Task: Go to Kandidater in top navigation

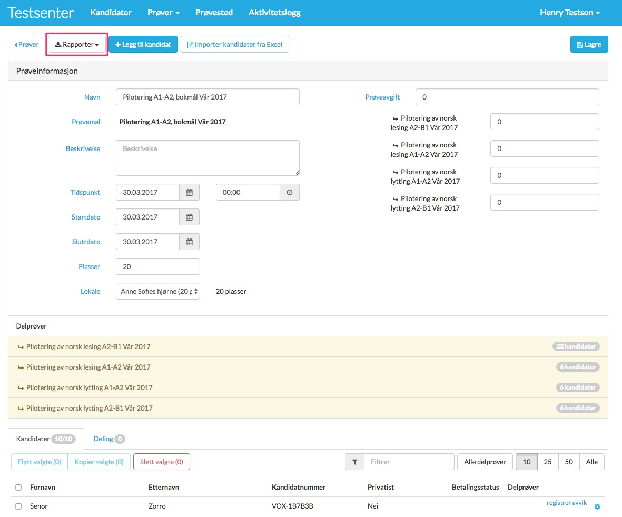Action: [x=111, y=13]
